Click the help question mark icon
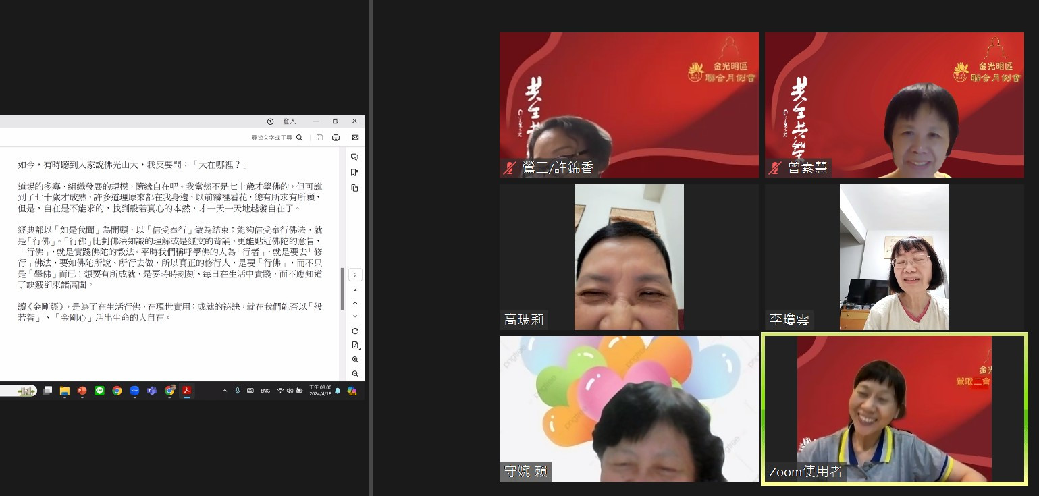 tap(270, 121)
